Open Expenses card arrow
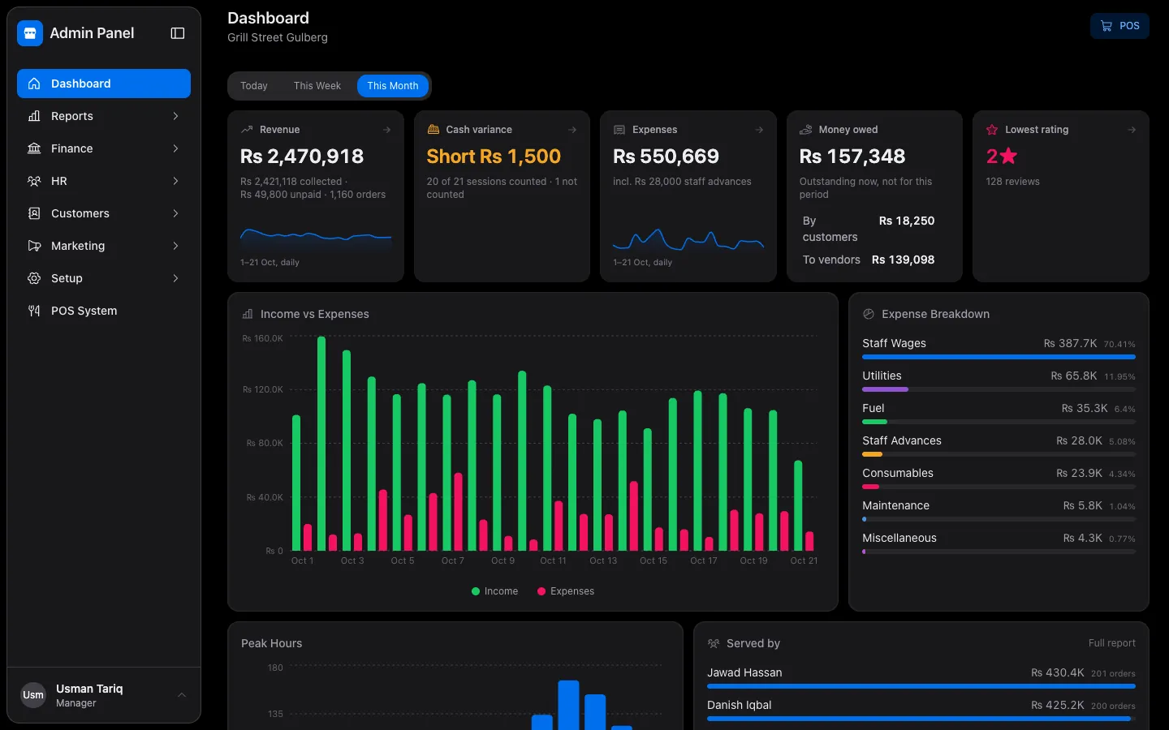Screen dimensions: 1169x730 click(x=759, y=130)
